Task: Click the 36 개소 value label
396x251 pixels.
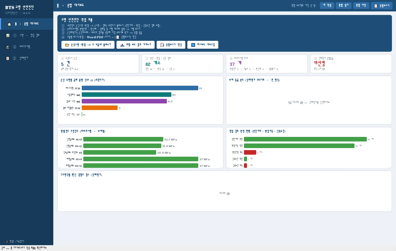Action: pos(359,146)
